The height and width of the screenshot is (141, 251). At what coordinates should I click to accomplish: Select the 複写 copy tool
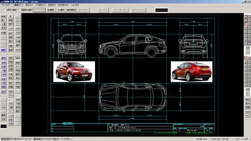point(18,83)
